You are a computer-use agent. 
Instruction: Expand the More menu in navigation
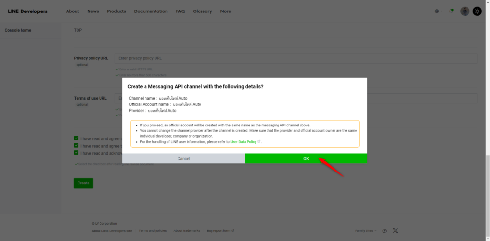click(x=225, y=11)
